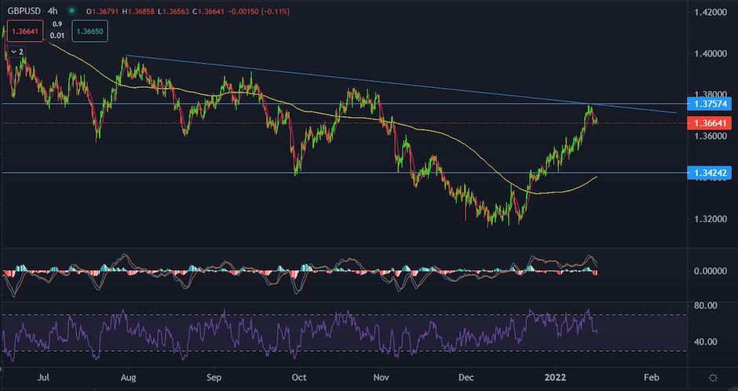Click the 1.36000 price scale label
The height and width of the screenshot is (391, 738).
[711, 137]
